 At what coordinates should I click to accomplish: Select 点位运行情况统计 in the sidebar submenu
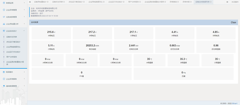13,42
